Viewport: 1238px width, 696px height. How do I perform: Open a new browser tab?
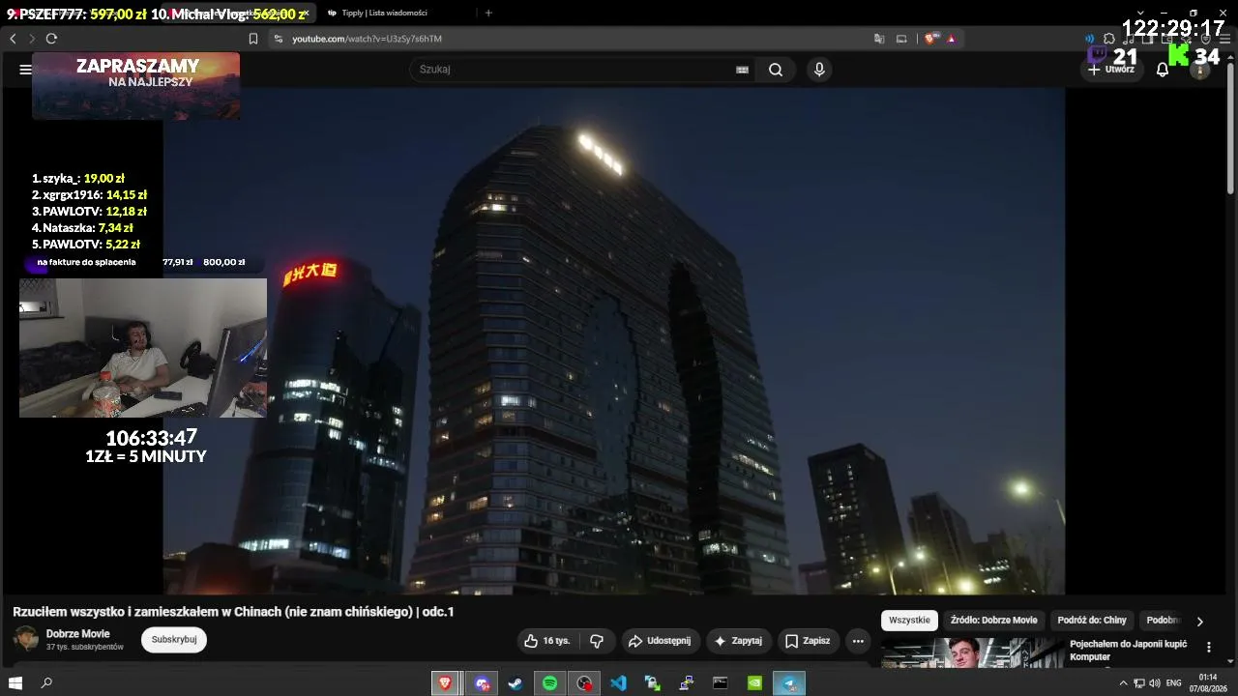488,13
